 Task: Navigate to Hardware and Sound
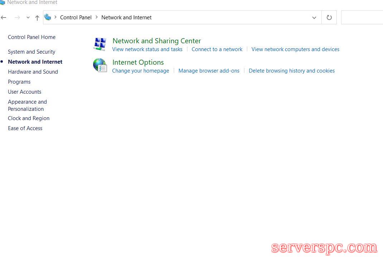point(33,72)
